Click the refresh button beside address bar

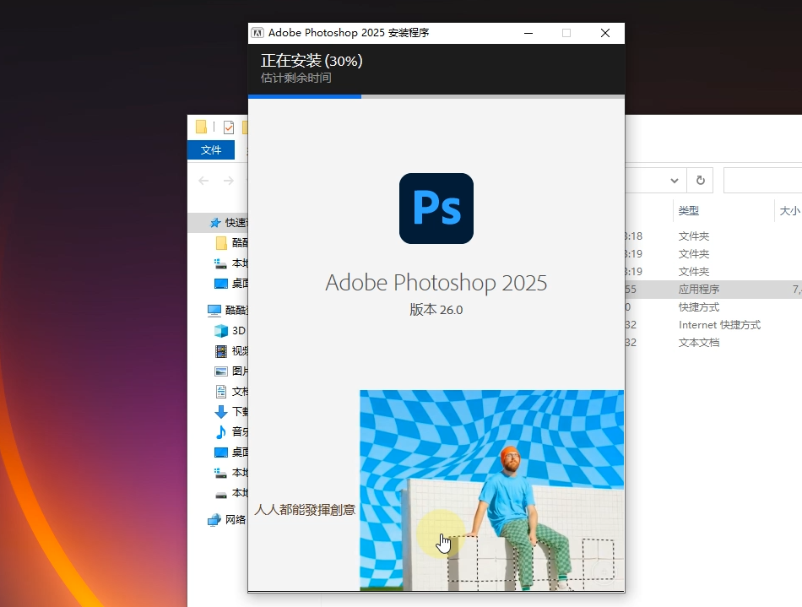click(x=700, y=181)
